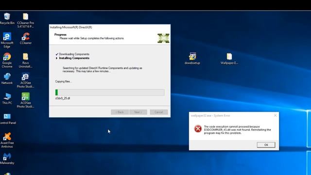311x175 pixels.
Task: Click the 'Searching for updated DirectX Runtime' text
Action: point(103,70)
